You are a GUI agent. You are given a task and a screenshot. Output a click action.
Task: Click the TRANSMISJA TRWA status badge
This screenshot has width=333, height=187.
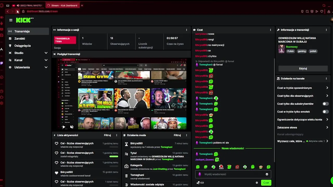[65, 40]
